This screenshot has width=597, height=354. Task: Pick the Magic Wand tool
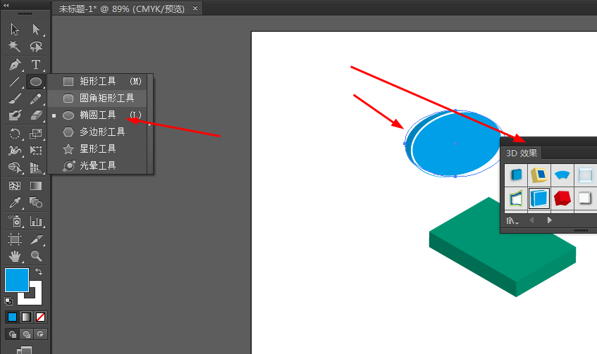15,46
